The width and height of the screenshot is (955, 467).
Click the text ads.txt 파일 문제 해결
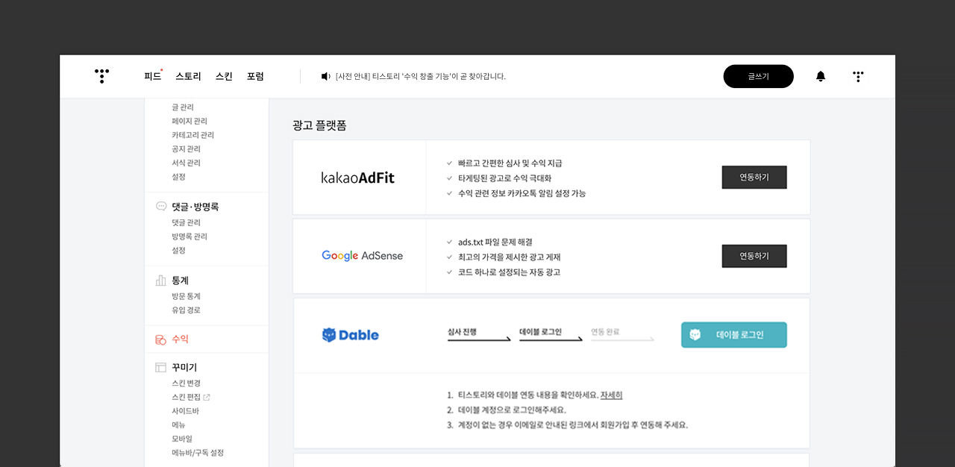495,242
